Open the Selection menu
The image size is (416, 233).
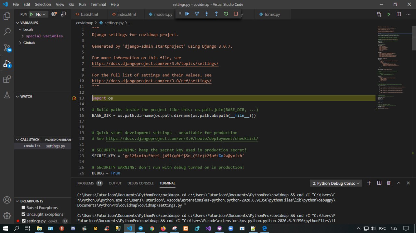(x=43, y=5)
